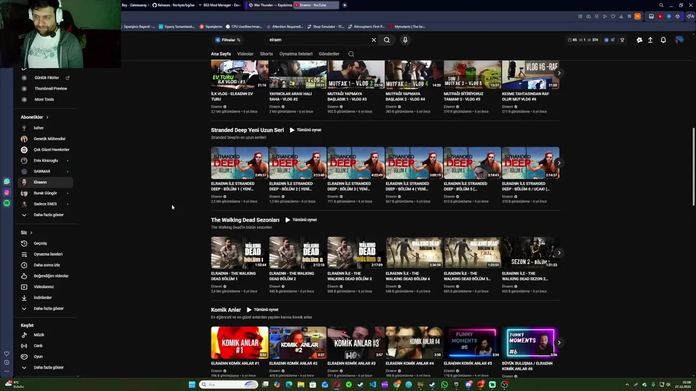Click the Windows Start button
This screenshot has height=391, width=696.
(x=192, y=384)
